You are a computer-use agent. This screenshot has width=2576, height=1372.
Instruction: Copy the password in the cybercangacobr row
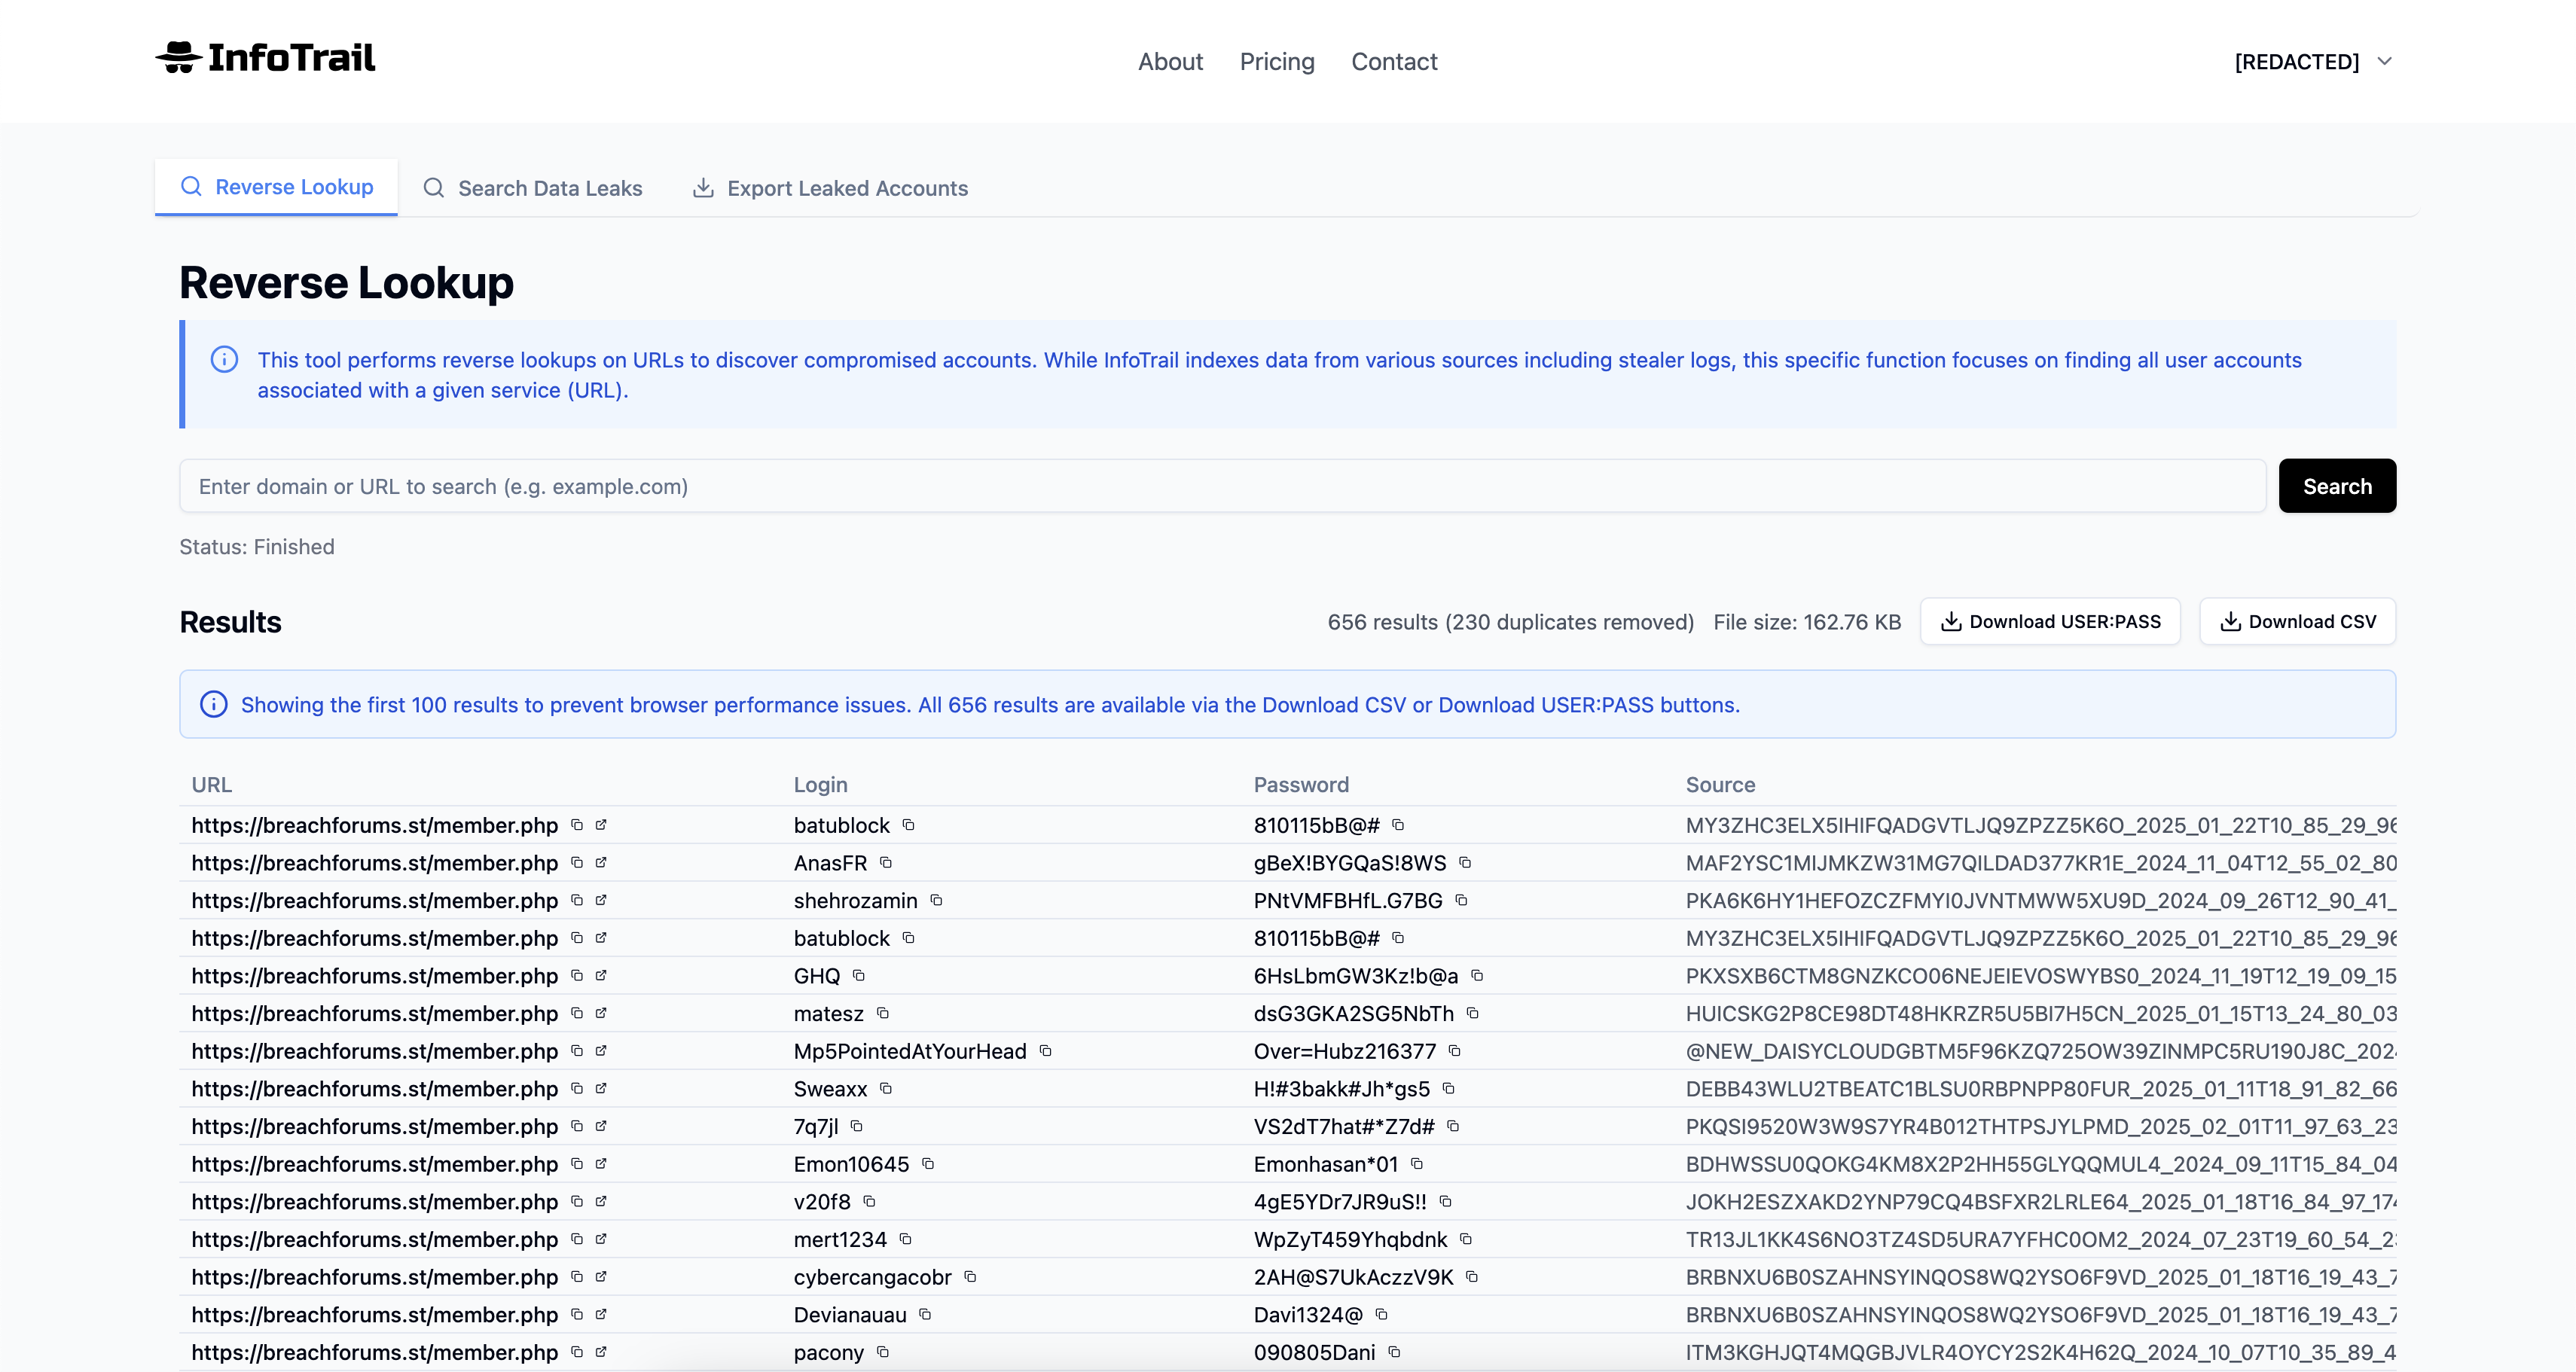tap(1472, 1277)
